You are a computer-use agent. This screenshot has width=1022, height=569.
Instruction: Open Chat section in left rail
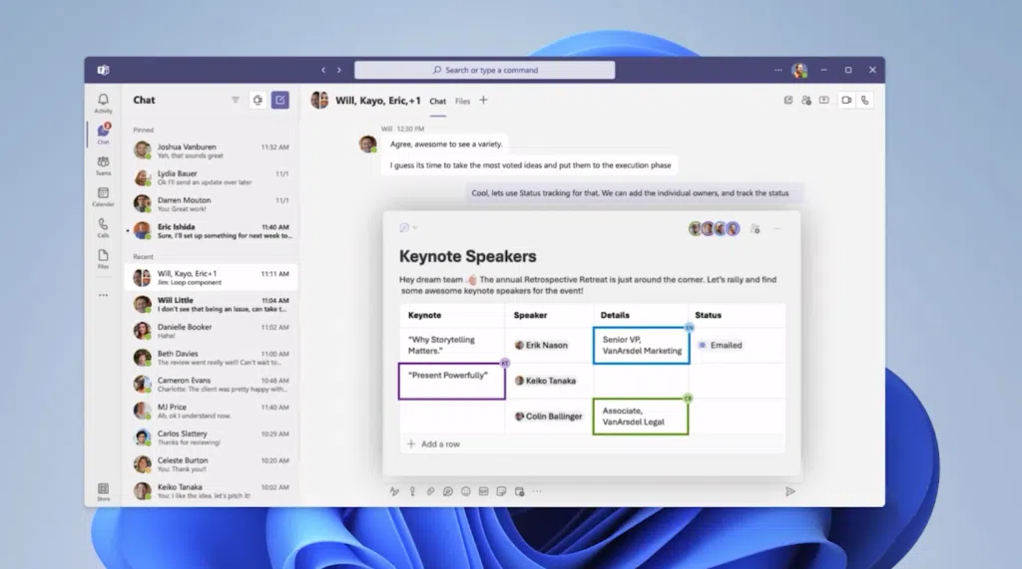(103, 134)
